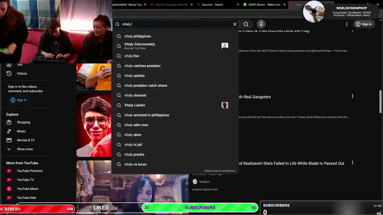Open more options for Failed In Life video
383x215 pixels.
[352, 163]
